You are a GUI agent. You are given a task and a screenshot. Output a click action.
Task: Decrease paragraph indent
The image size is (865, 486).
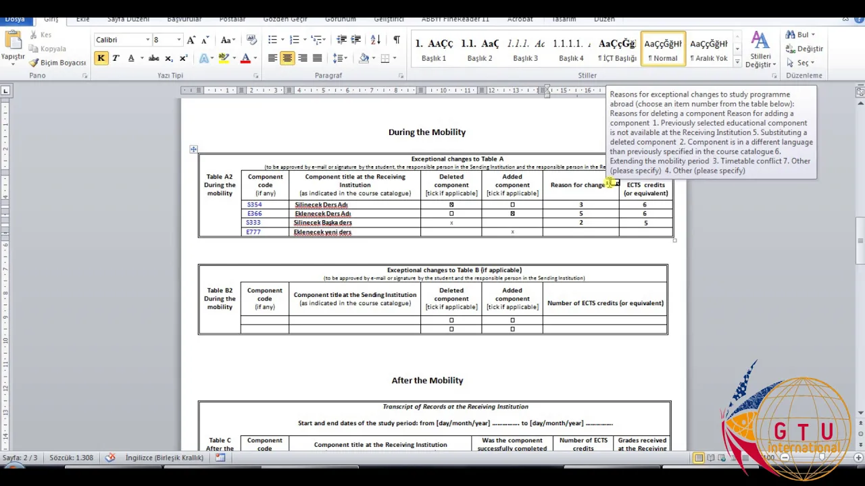click(x=341, y=40)
